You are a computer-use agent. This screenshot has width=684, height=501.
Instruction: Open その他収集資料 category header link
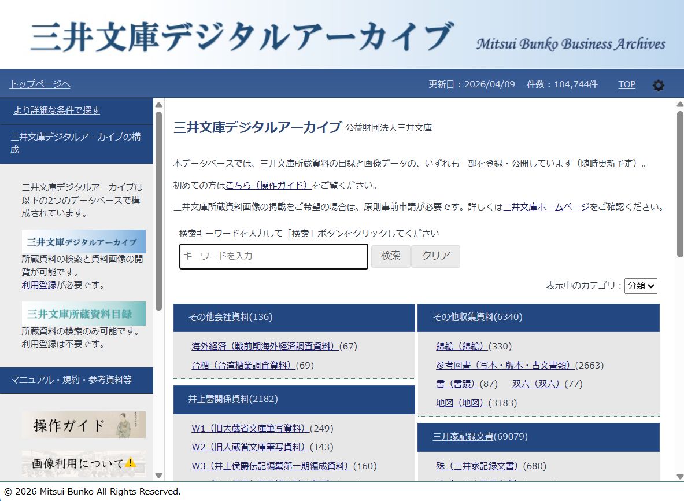click(x=463, y=317)
